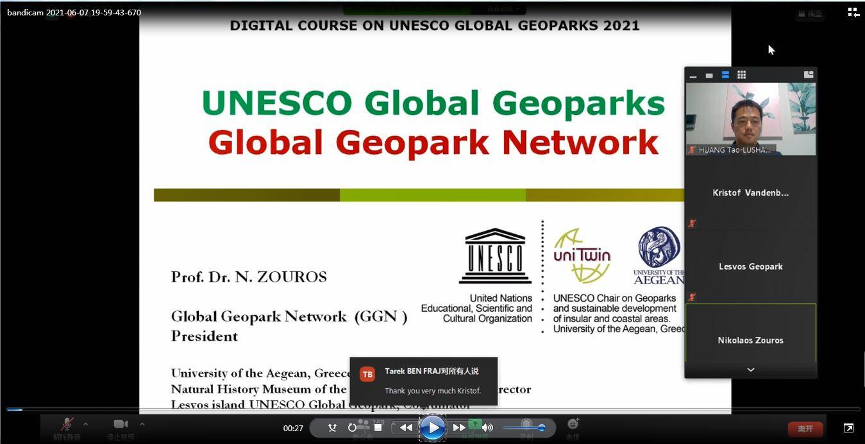Select the stacked strip view icon
Screen dimensions: 865x444
pos(725,75)
